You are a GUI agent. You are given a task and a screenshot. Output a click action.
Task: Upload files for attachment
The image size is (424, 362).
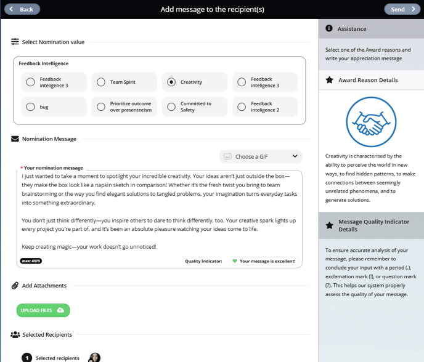click(x=43, y=310)
